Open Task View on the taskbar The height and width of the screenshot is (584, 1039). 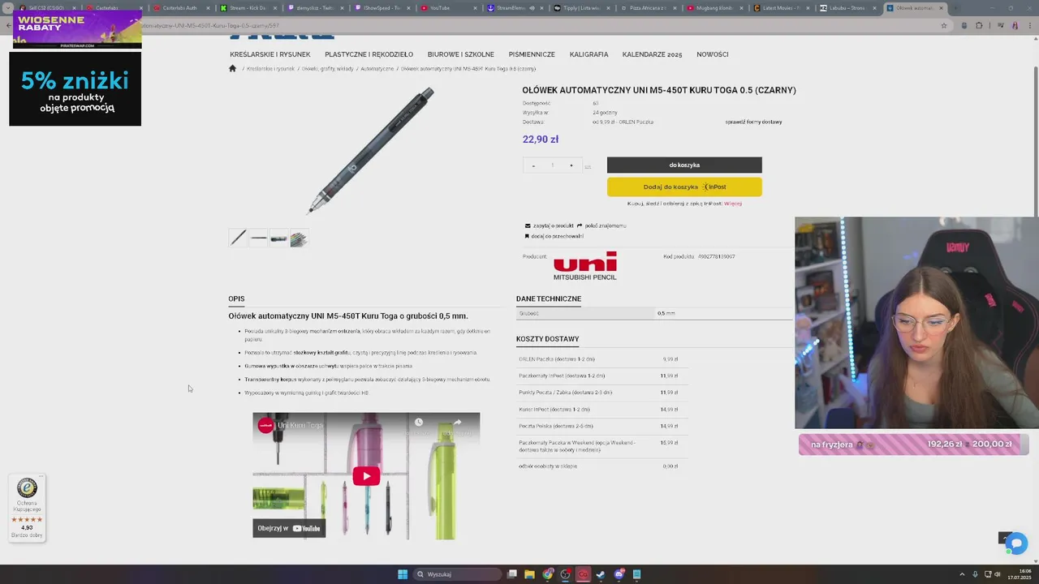coord(512,574)
